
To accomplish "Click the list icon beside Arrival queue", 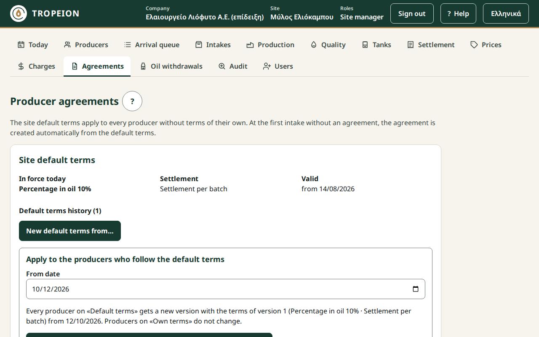I will click(x=128, y=45).
